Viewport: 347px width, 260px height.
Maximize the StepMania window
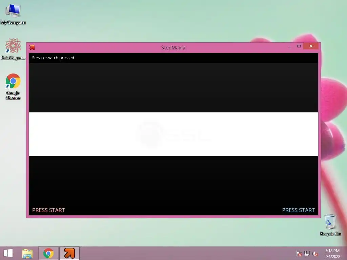pos(299,46)
